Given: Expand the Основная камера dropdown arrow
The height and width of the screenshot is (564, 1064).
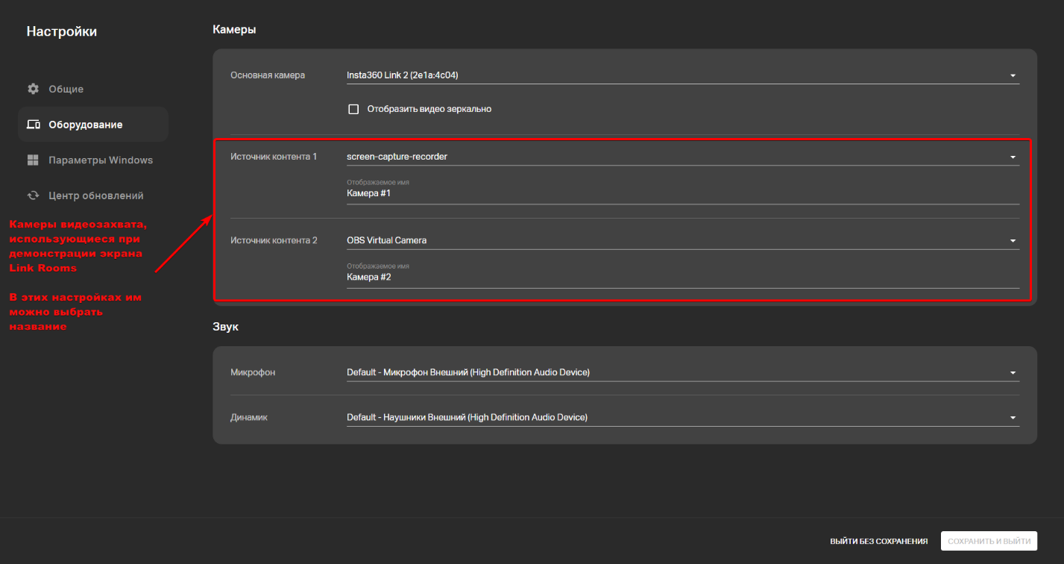Looking at the screenshot, I should [1013, 75].
